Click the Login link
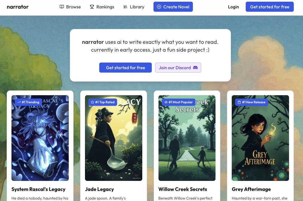Screen dimensions: 303x201 point(233,7)
